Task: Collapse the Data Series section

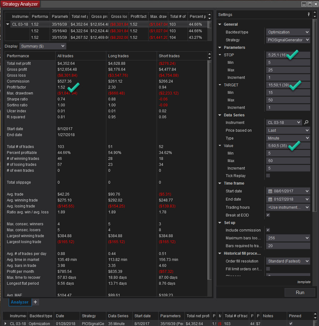Action: click(x=220, y=115)
